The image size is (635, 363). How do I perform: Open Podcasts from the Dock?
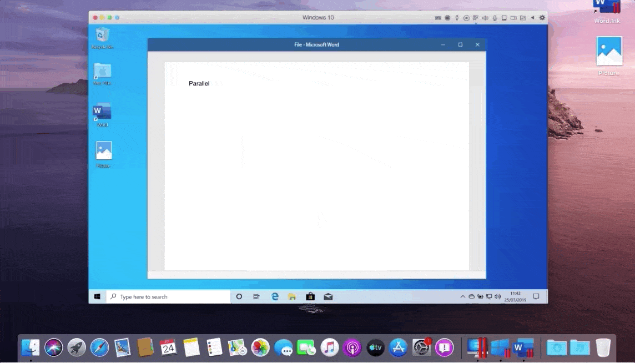click(x=352, y=347)
